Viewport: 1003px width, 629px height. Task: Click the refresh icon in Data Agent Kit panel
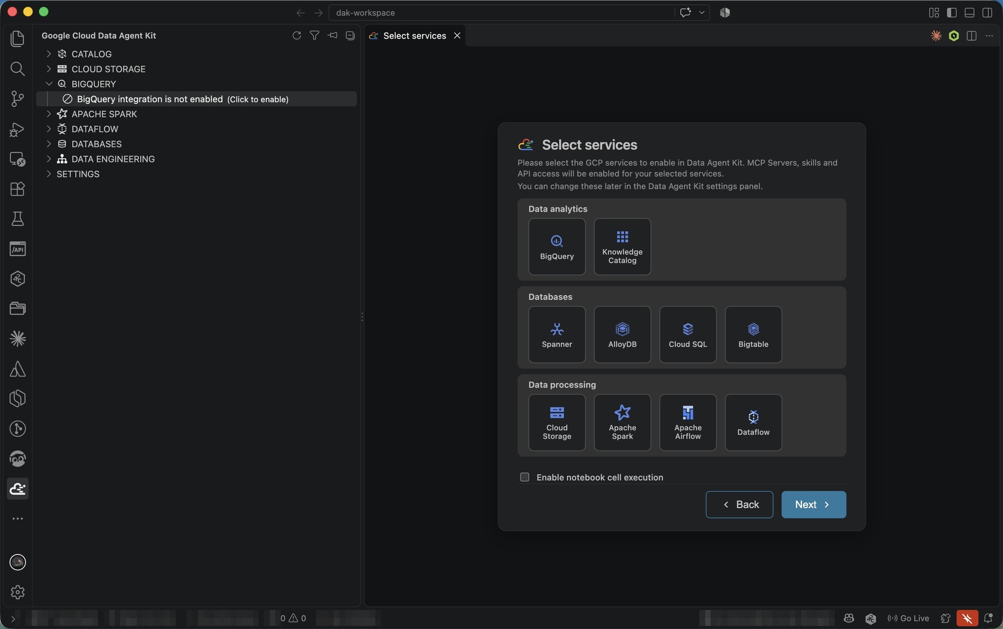coord(297,36)
